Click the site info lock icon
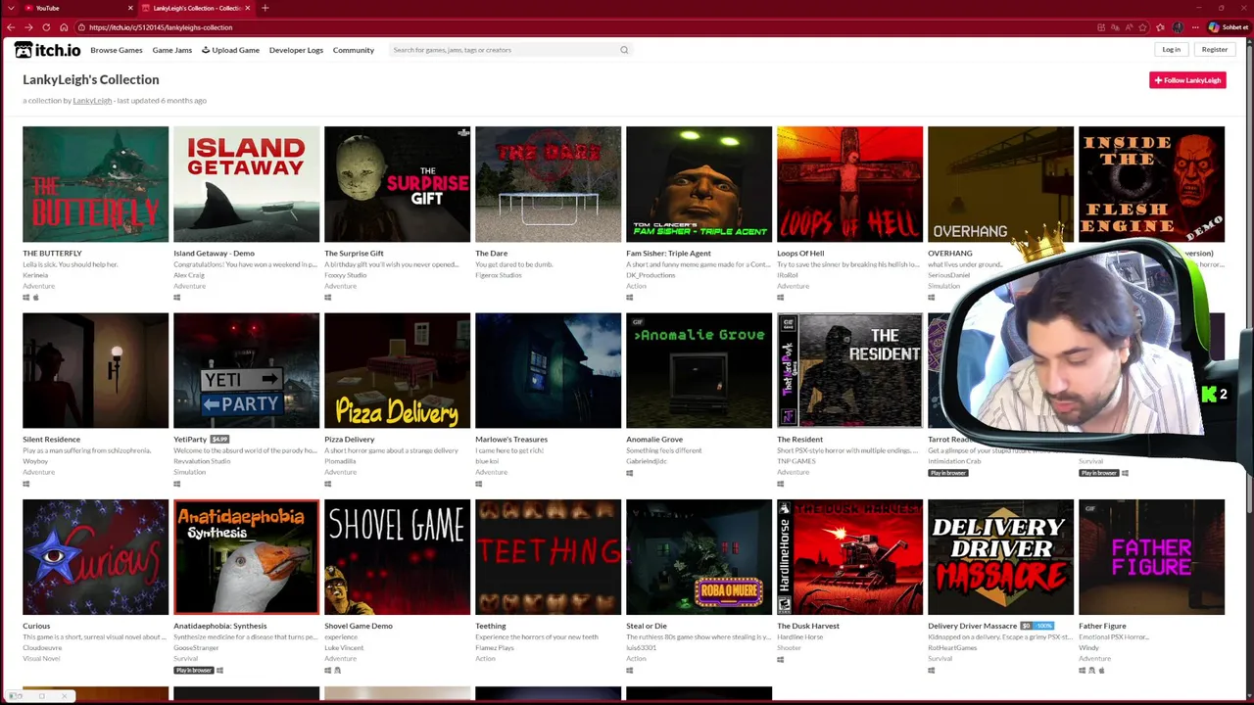 pyautogui.click(x=80, y=27)
